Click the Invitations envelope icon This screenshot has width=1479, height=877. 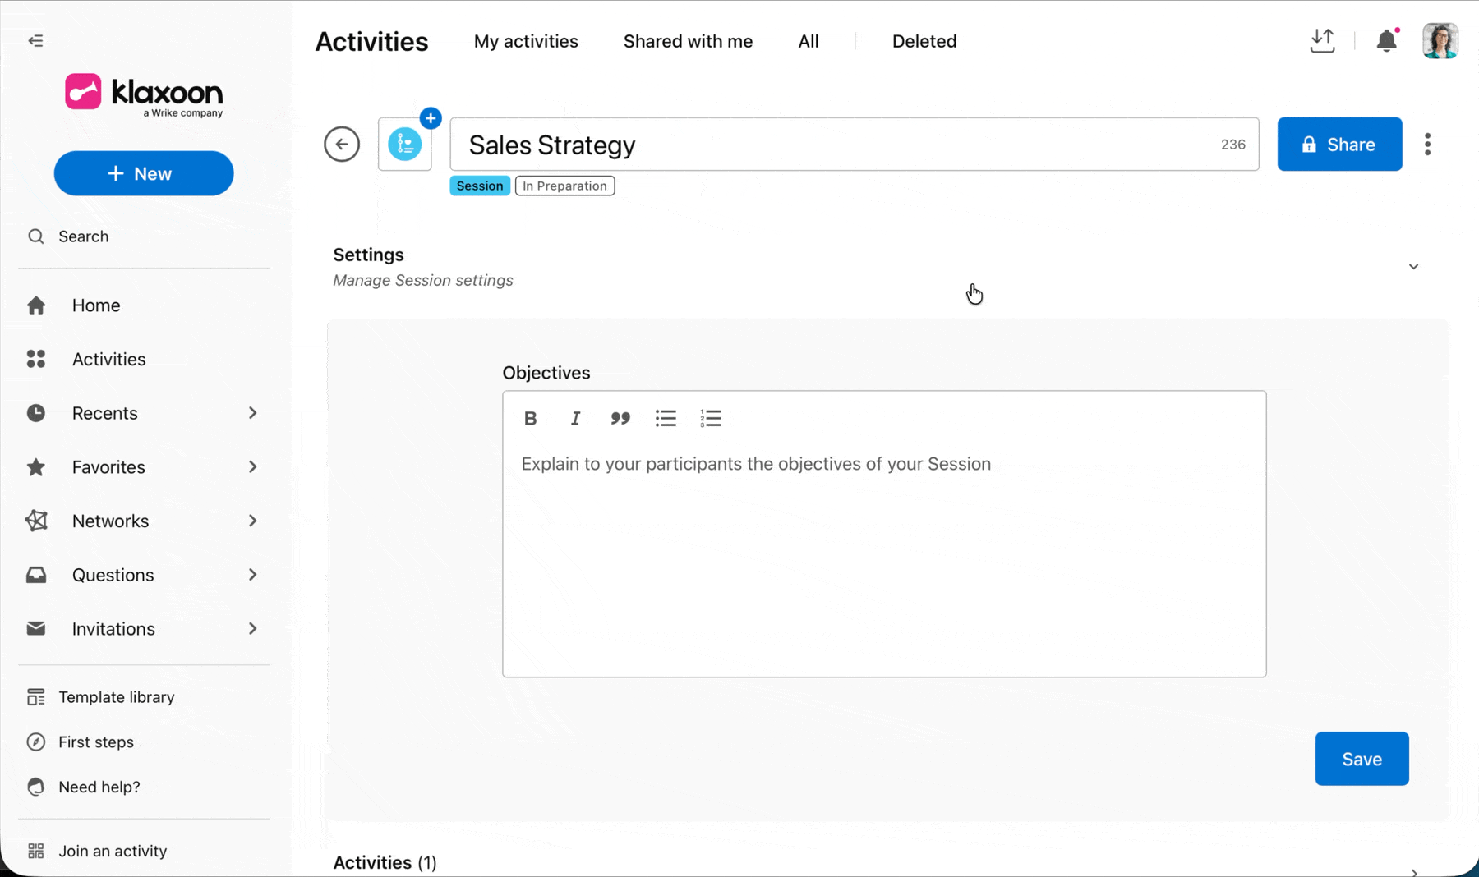(36, 629)
